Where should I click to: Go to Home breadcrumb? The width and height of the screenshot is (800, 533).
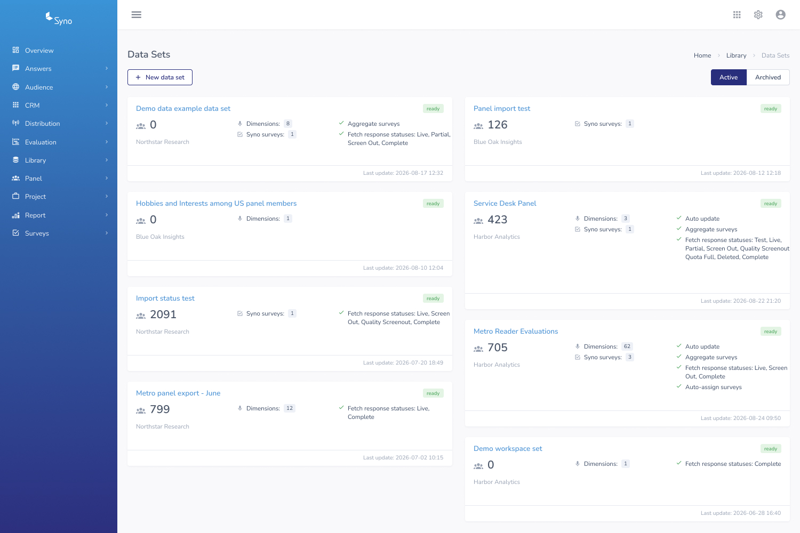702,55
